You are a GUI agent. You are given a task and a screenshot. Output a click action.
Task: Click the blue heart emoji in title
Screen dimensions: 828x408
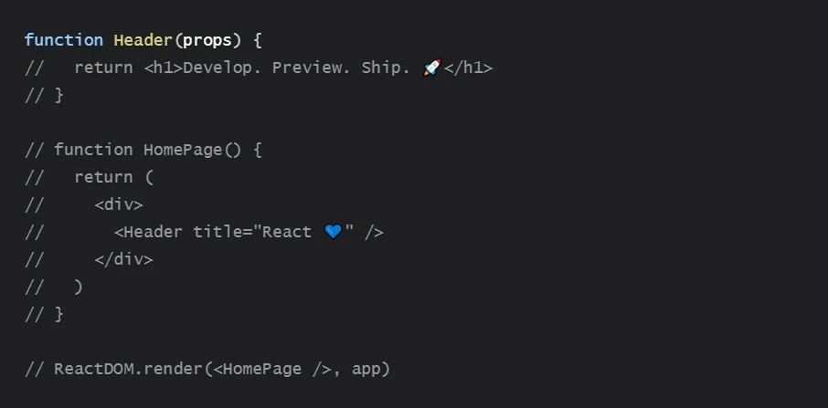click(333, 232)
